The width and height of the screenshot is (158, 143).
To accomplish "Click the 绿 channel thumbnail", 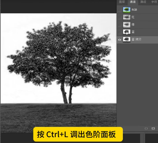I will 127,25.
